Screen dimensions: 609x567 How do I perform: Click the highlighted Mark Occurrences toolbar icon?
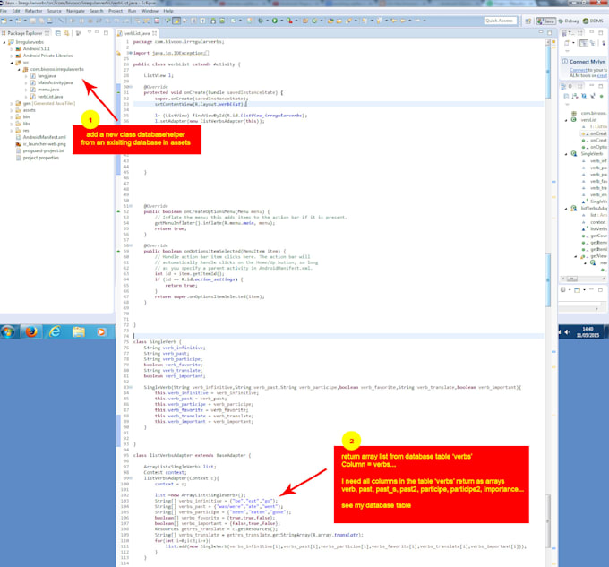pyautogui.click(x=176, y=21)
